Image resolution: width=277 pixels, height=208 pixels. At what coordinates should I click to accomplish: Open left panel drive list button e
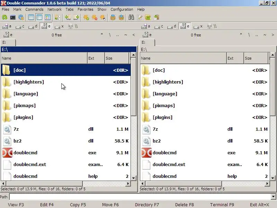tap(8, 35)
